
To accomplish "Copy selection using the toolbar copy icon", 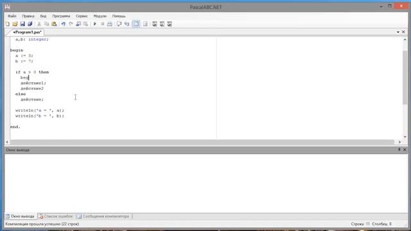I will click(46, 24).
